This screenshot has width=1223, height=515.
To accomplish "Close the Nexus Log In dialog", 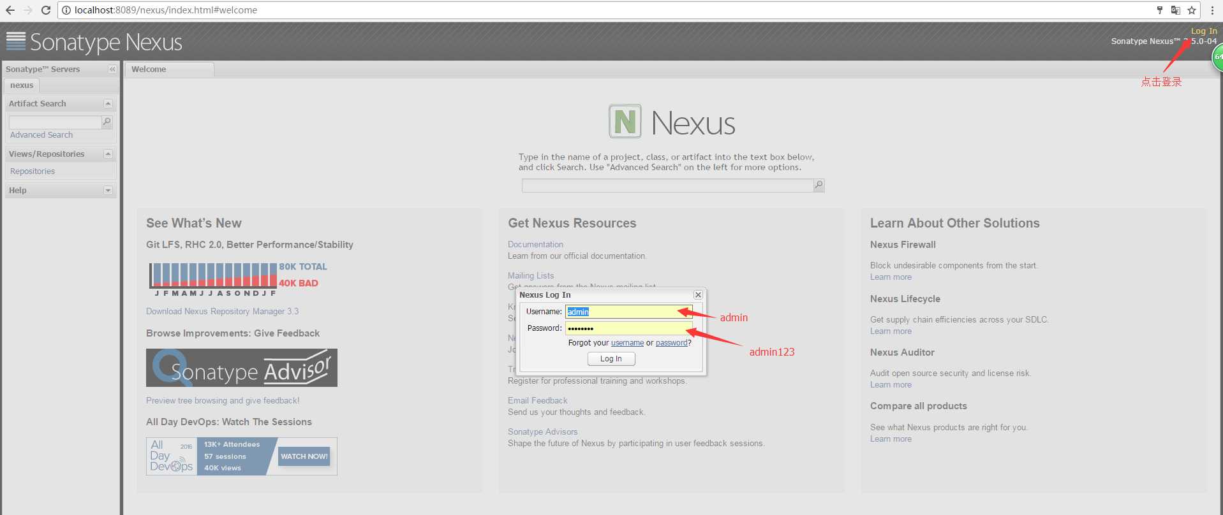I will (698, 294).
